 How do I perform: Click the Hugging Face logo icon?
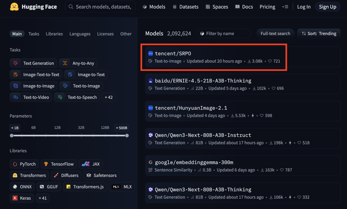(x=14, y=7)
